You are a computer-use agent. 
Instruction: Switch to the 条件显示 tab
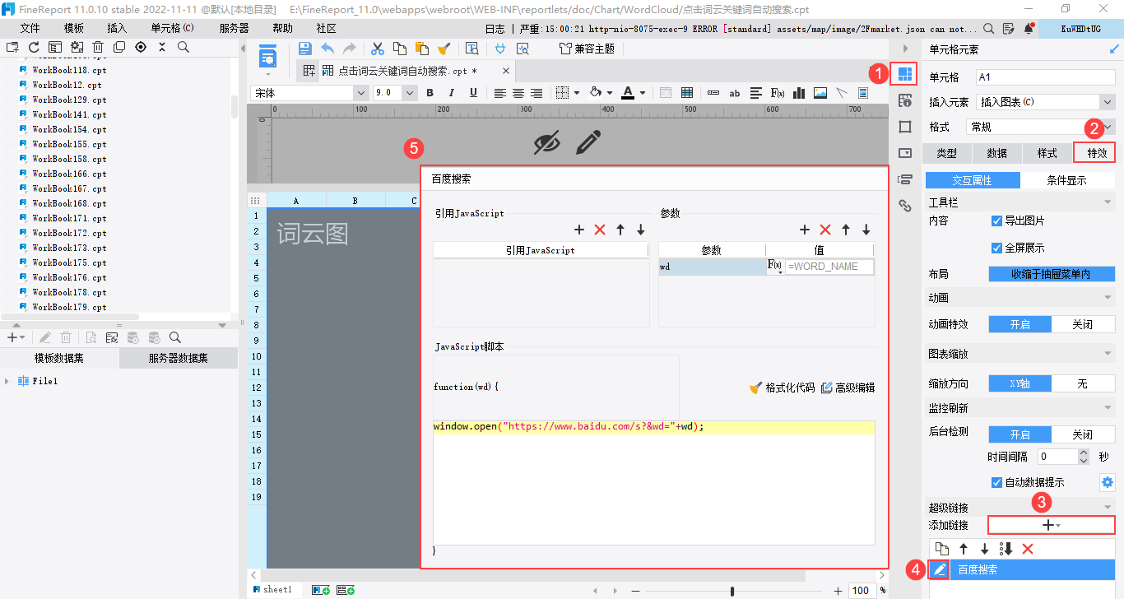1066,181
